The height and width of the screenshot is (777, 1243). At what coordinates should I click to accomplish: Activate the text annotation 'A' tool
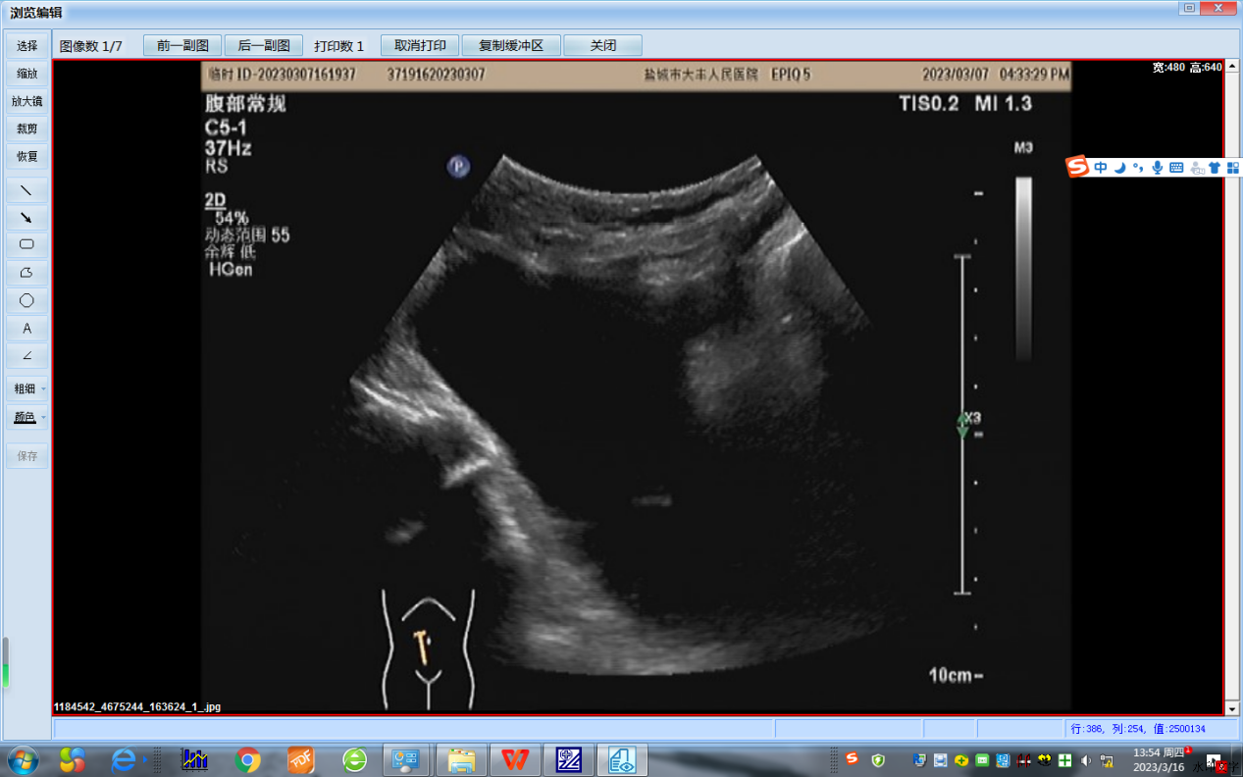coord(26,329)
